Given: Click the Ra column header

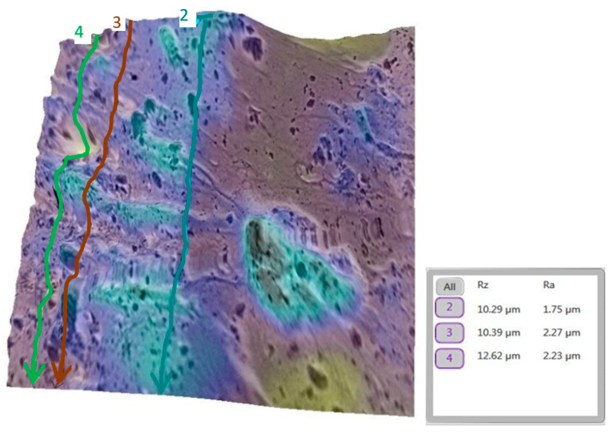Looking at the screenshot, I should pos(548,285).
